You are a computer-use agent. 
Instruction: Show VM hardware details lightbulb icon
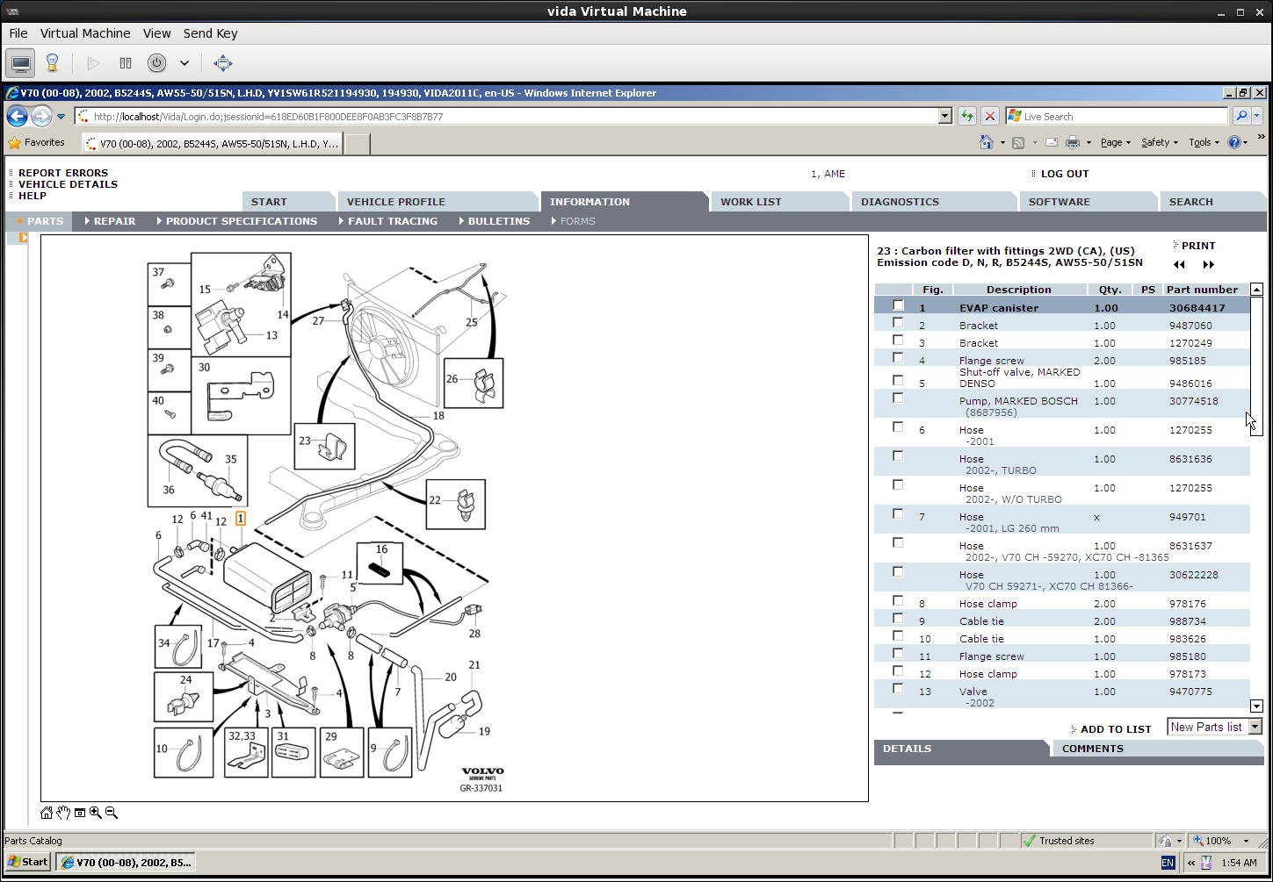click(x=52, y=63)
